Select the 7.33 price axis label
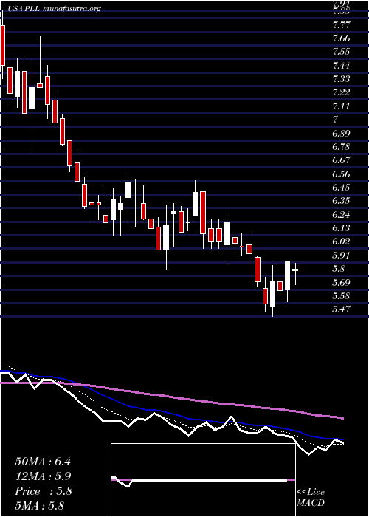 click(341, 79)
